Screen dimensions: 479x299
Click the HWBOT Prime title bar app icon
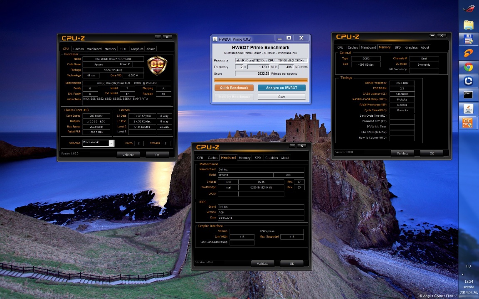pyautogui.click(x=215, y=39)
